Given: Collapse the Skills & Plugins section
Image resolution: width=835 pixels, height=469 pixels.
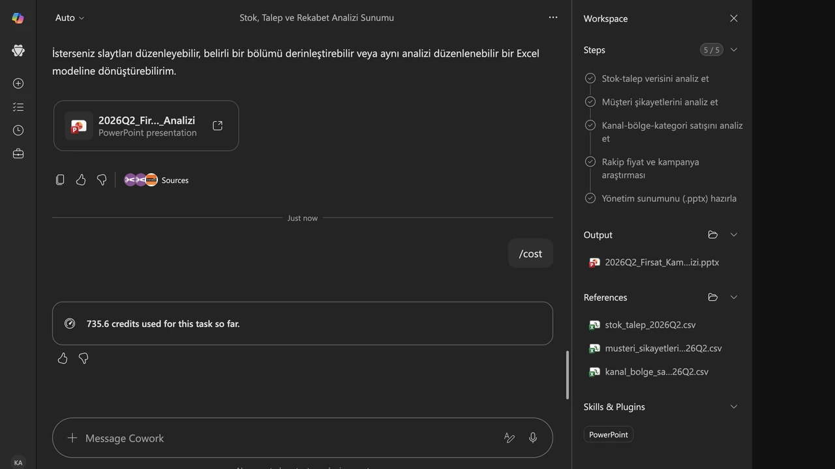Looking at the screenshot, I should coord(734,406).
